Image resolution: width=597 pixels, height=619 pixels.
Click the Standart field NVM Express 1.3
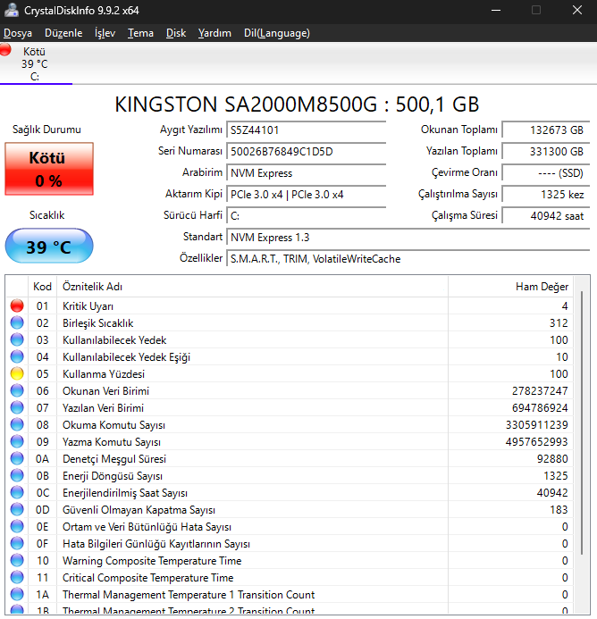pos(408,238)
